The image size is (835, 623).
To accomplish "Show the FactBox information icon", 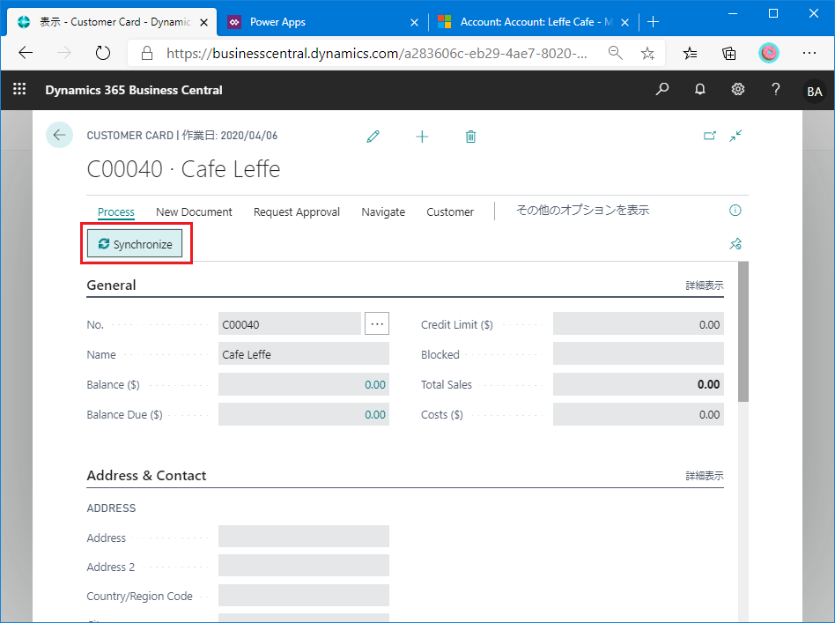I will point(735,210).
